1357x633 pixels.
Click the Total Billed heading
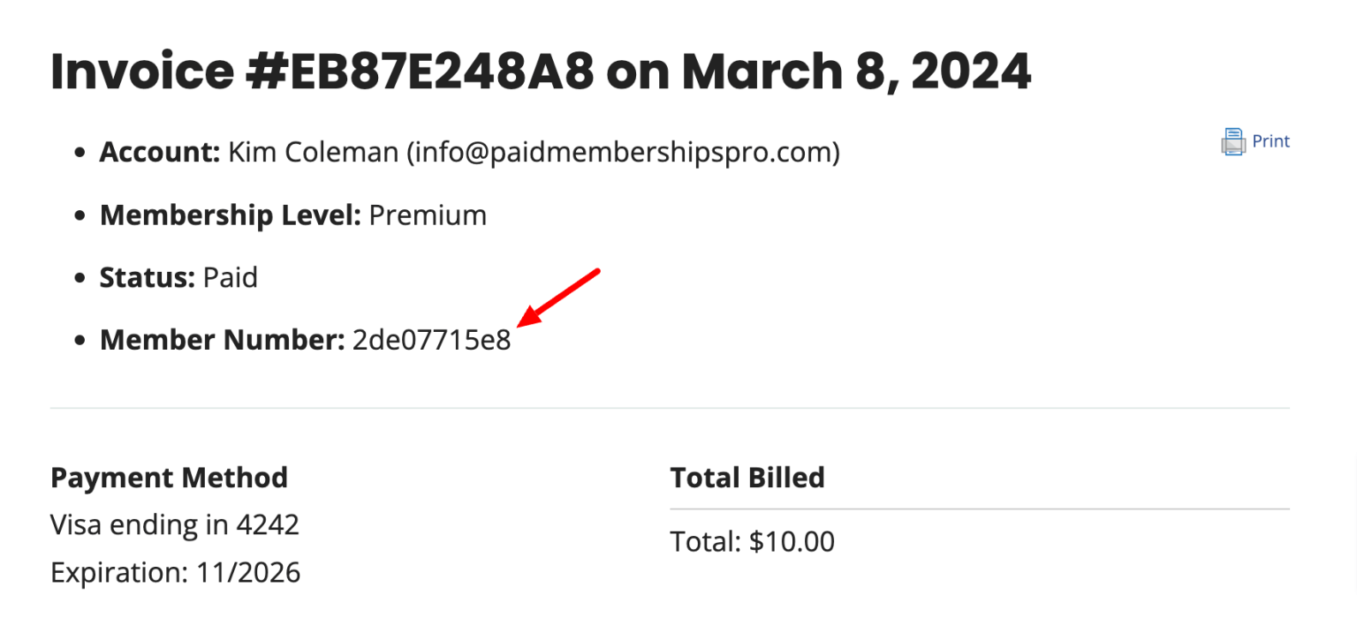coord(747,477)
